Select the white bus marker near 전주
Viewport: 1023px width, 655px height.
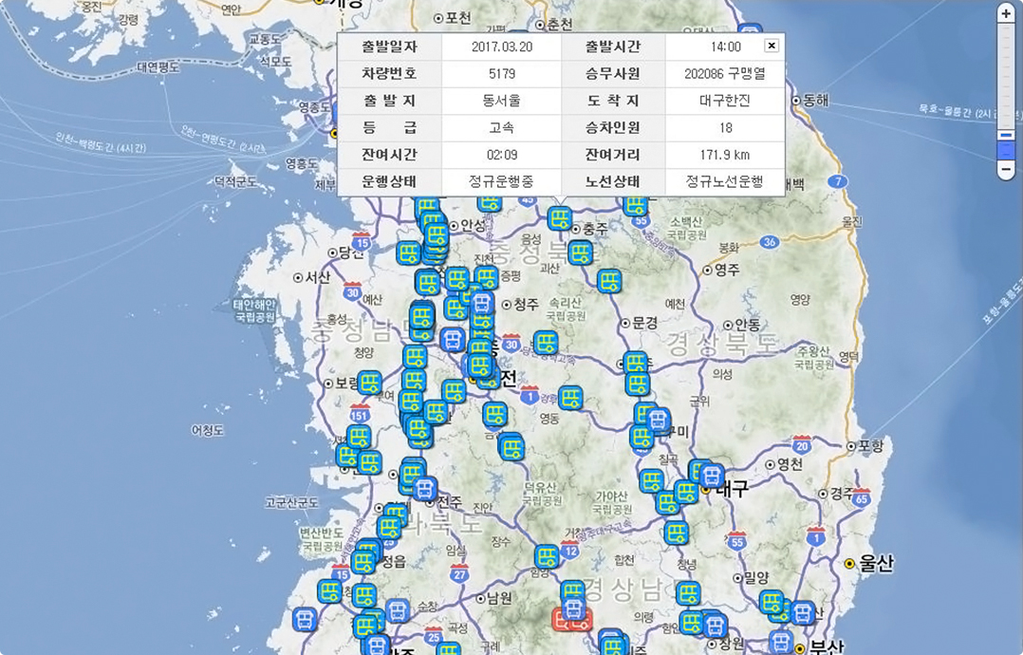(425, 489)
